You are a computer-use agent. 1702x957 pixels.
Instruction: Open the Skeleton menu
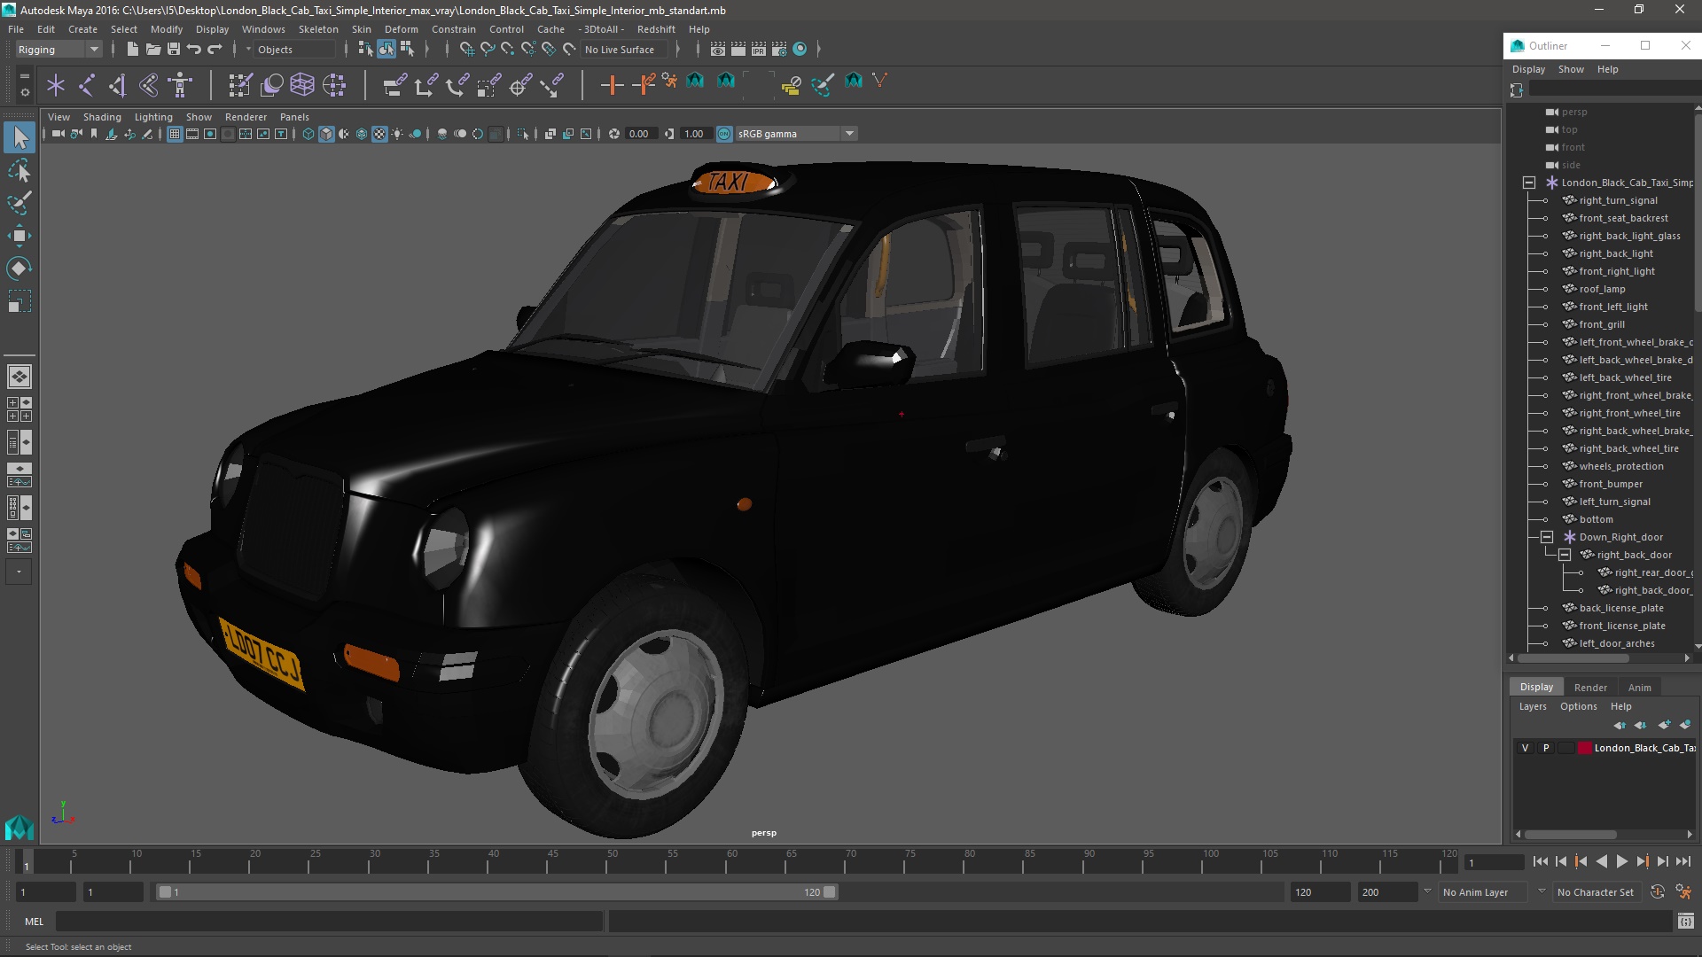318,29
